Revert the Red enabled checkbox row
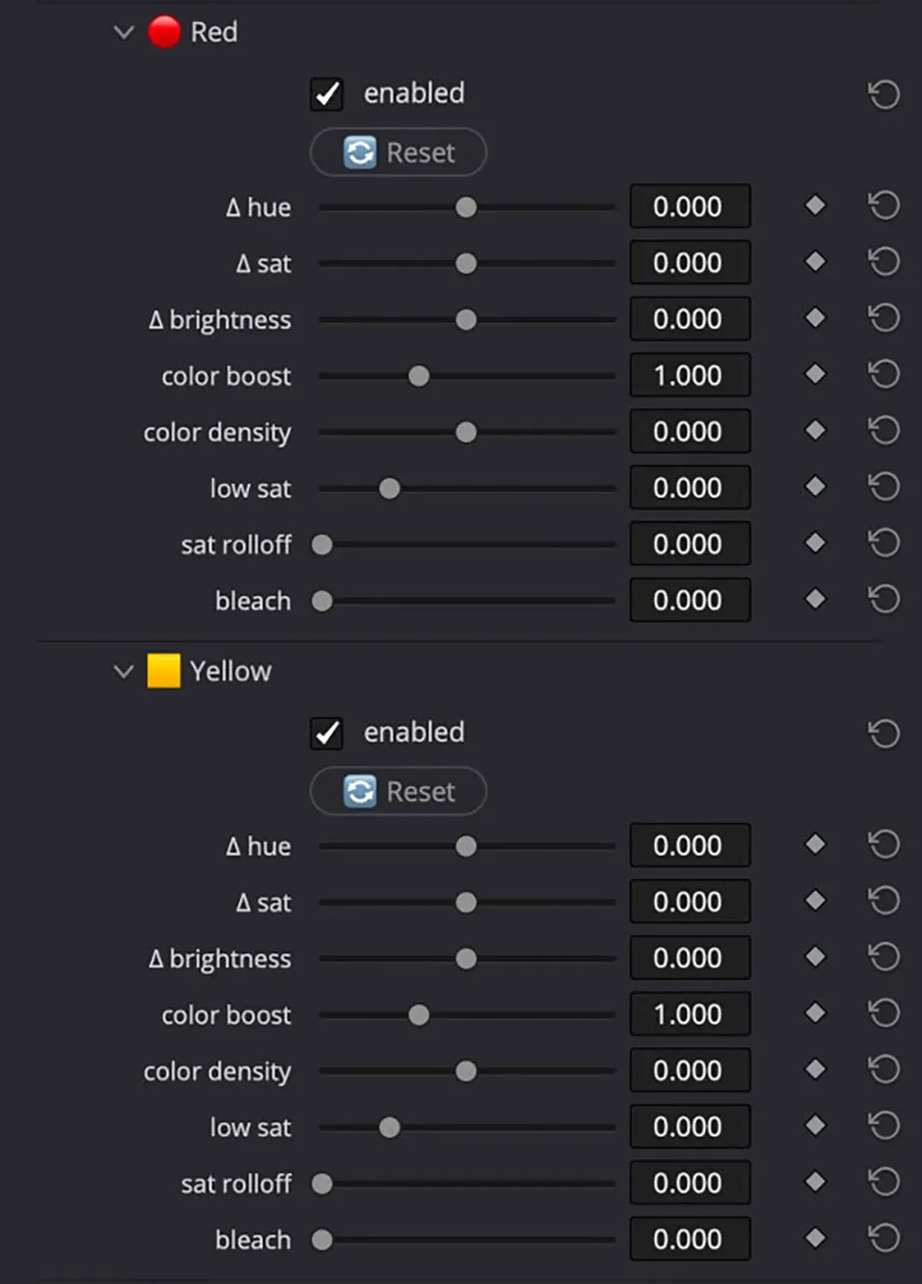The image size is (922, 1284). 884,94
